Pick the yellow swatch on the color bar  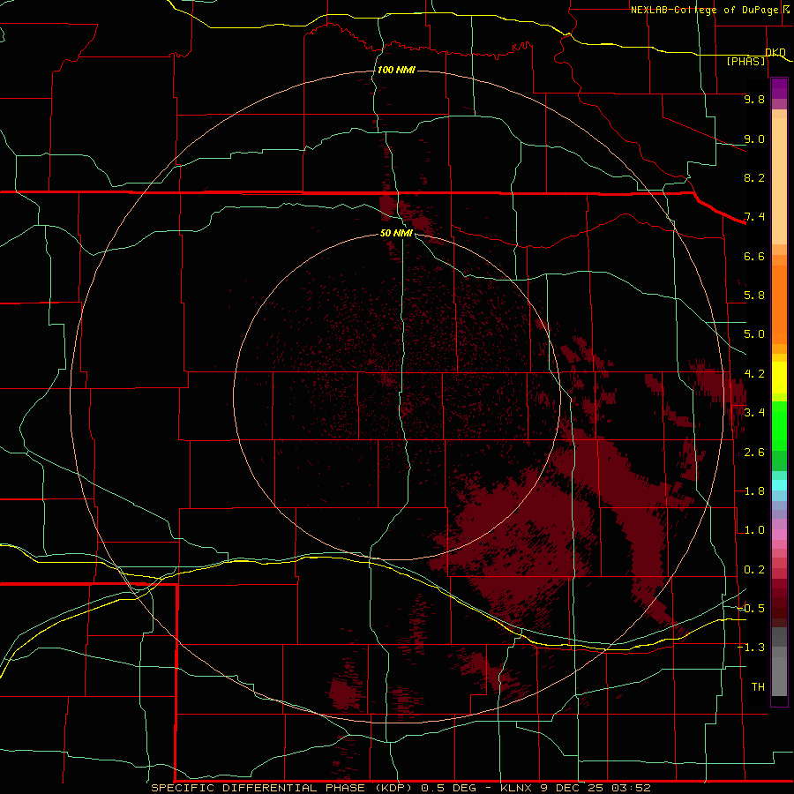pos(779,378)
